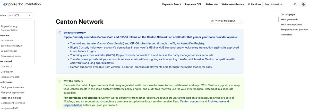309x112 pixels.
Task: Jump to Frequently asked questions section
Action: [295, 30]
